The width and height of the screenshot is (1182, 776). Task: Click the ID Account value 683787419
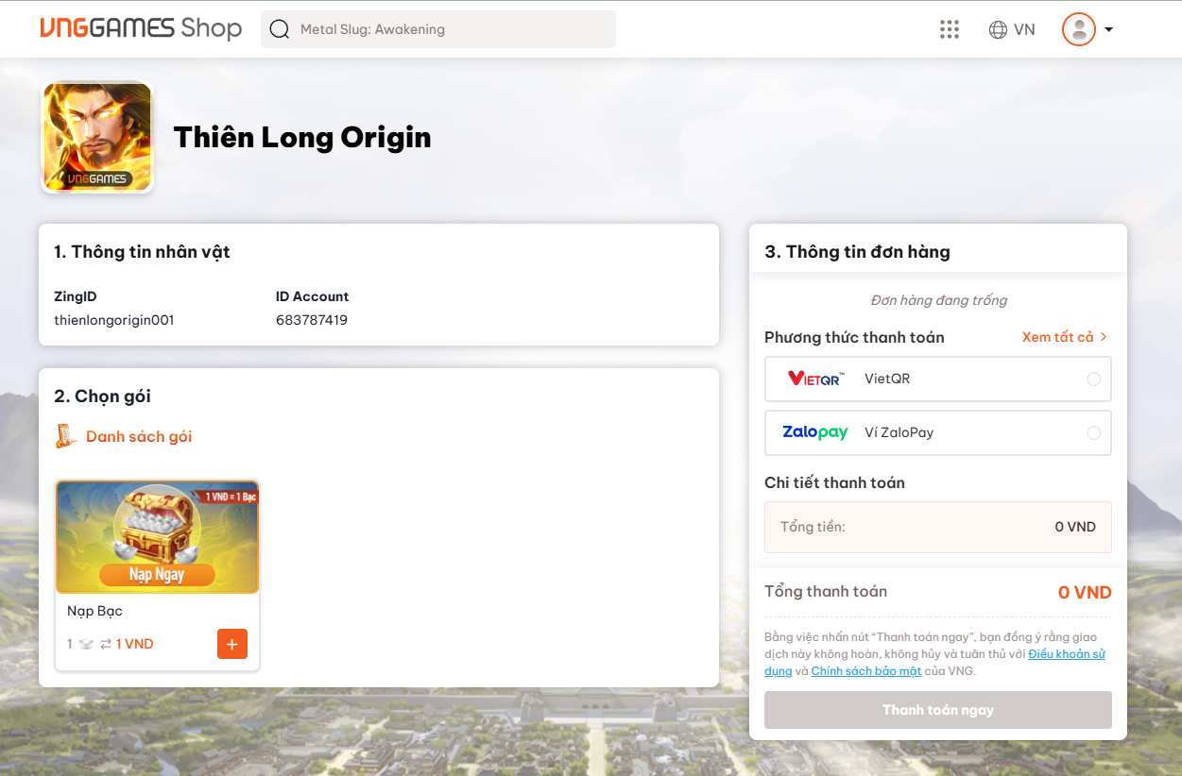tap(312, 320)
